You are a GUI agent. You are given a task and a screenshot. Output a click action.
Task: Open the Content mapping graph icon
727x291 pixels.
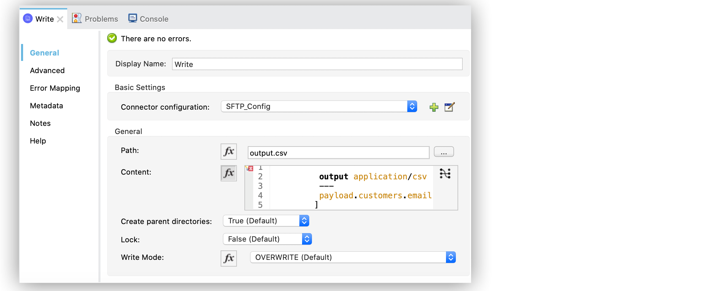445,174
